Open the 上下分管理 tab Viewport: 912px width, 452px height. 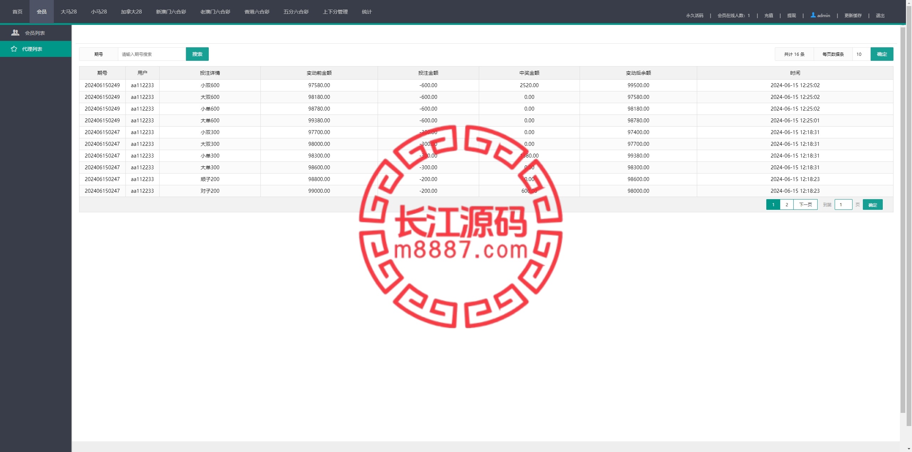pos(335,12)
